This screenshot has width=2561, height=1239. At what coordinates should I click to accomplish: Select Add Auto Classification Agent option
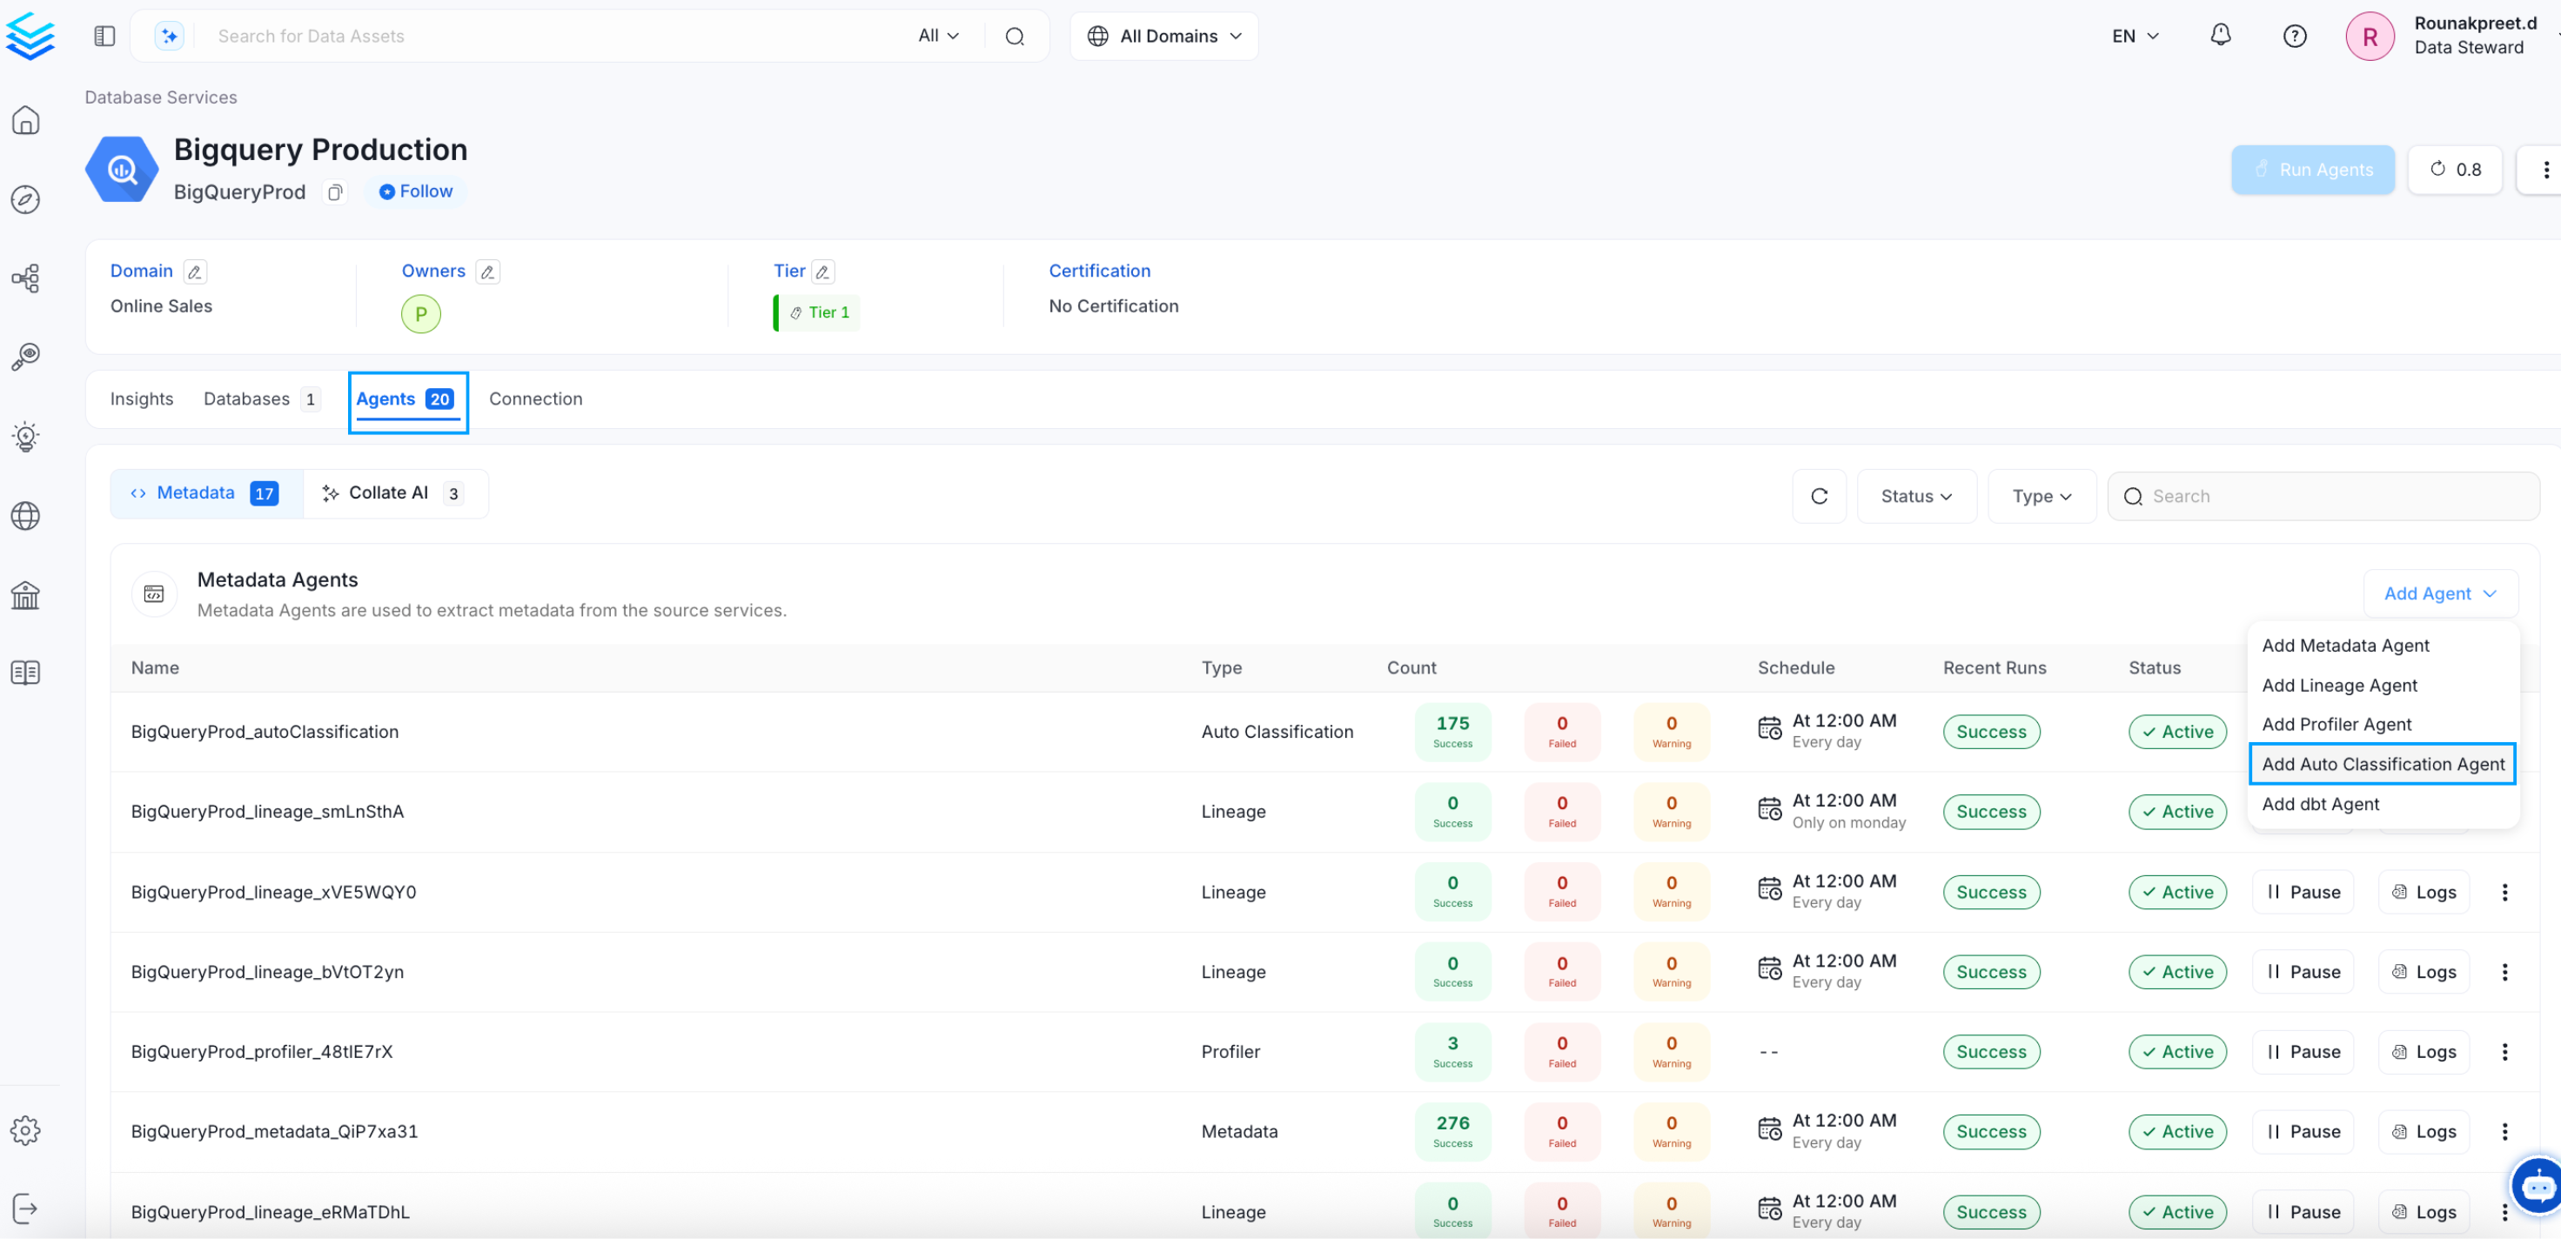[x=2382, y=764]
